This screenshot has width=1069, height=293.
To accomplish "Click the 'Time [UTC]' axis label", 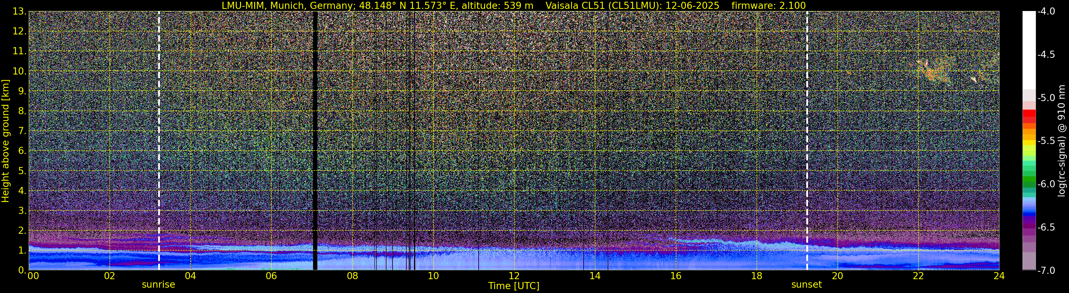I will (514, 286).
